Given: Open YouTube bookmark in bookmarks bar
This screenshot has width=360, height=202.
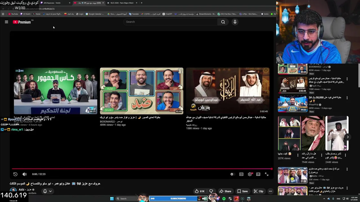Looking at the screenshot, I should 13,14.
